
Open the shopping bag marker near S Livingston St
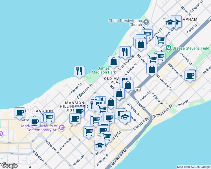coord(152,69)
